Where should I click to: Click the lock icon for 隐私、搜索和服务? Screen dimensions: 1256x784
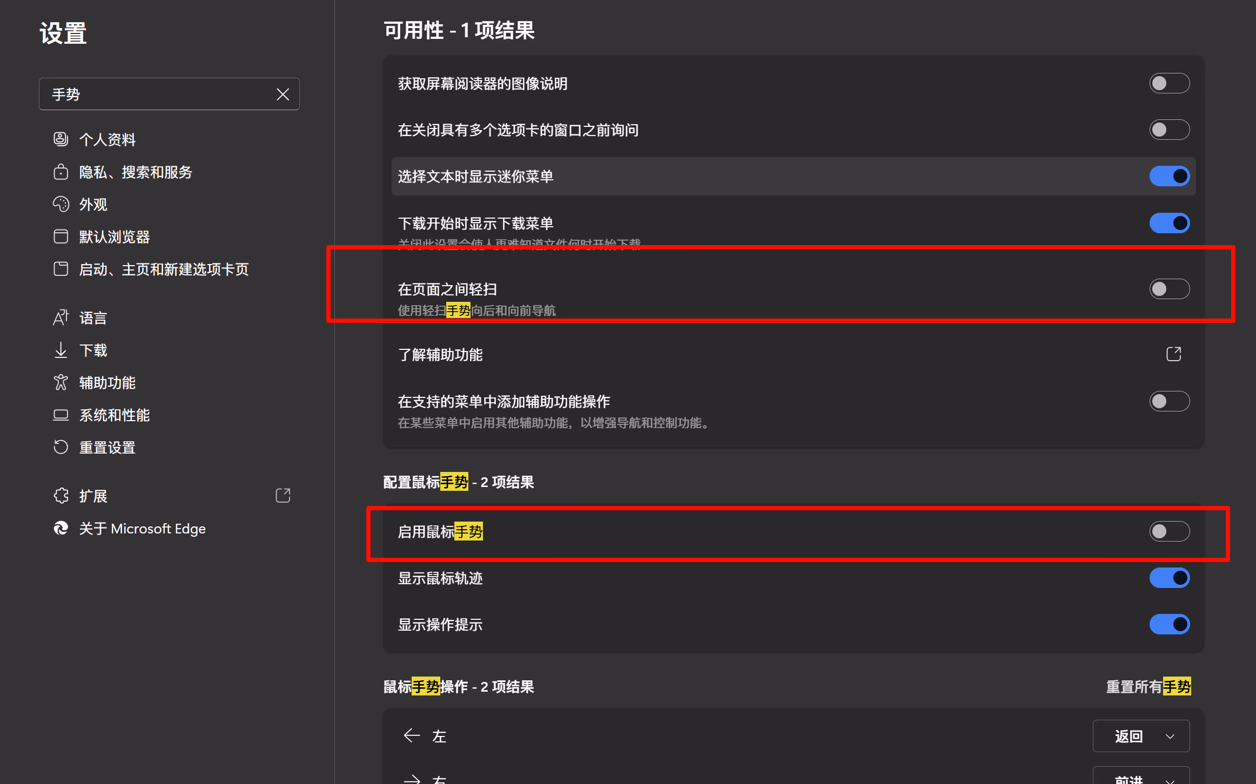pos(61,172)
